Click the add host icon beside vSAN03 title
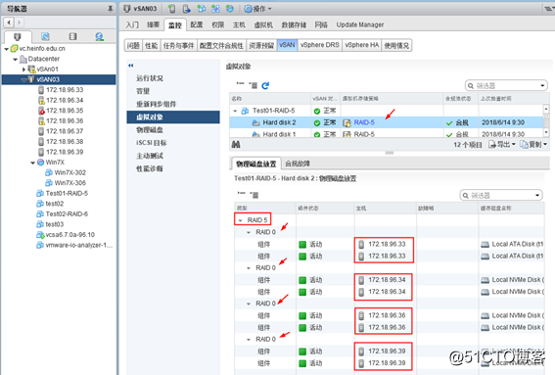Screen dimensions: 555x375 tap(171, 9)
